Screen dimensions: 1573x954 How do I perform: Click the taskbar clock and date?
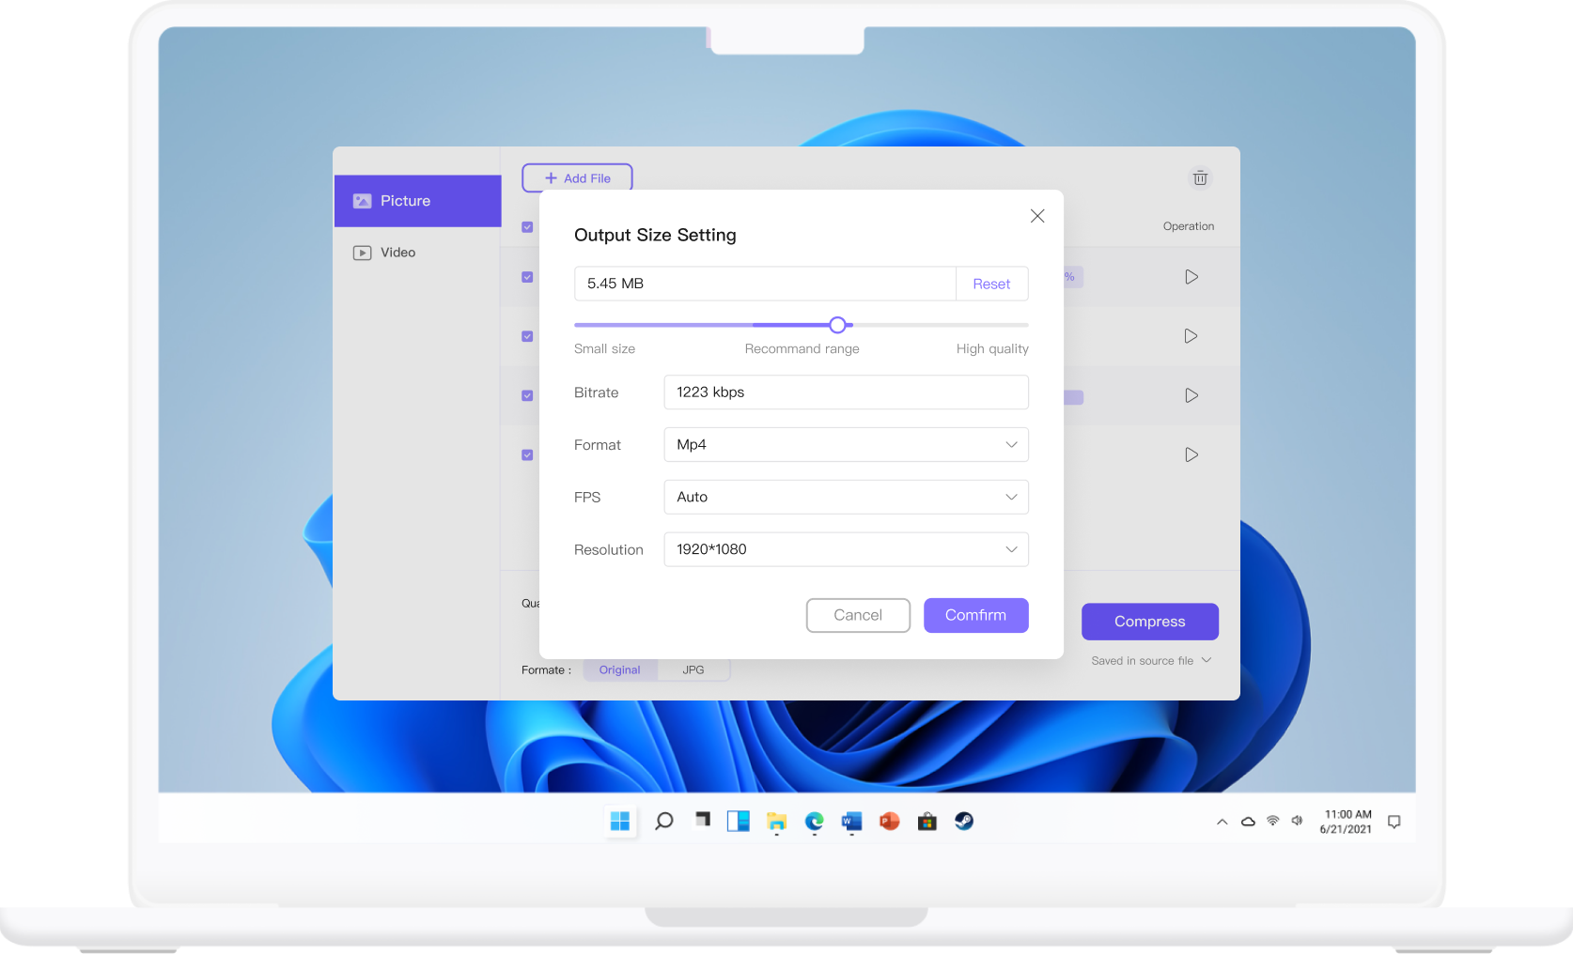pyautogui.click(x=1347, y=822)
